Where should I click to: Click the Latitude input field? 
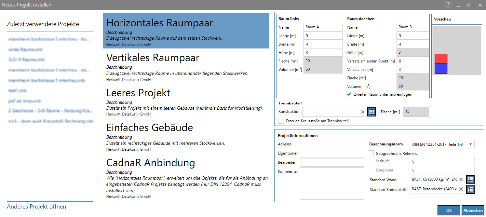pos(442,161)
